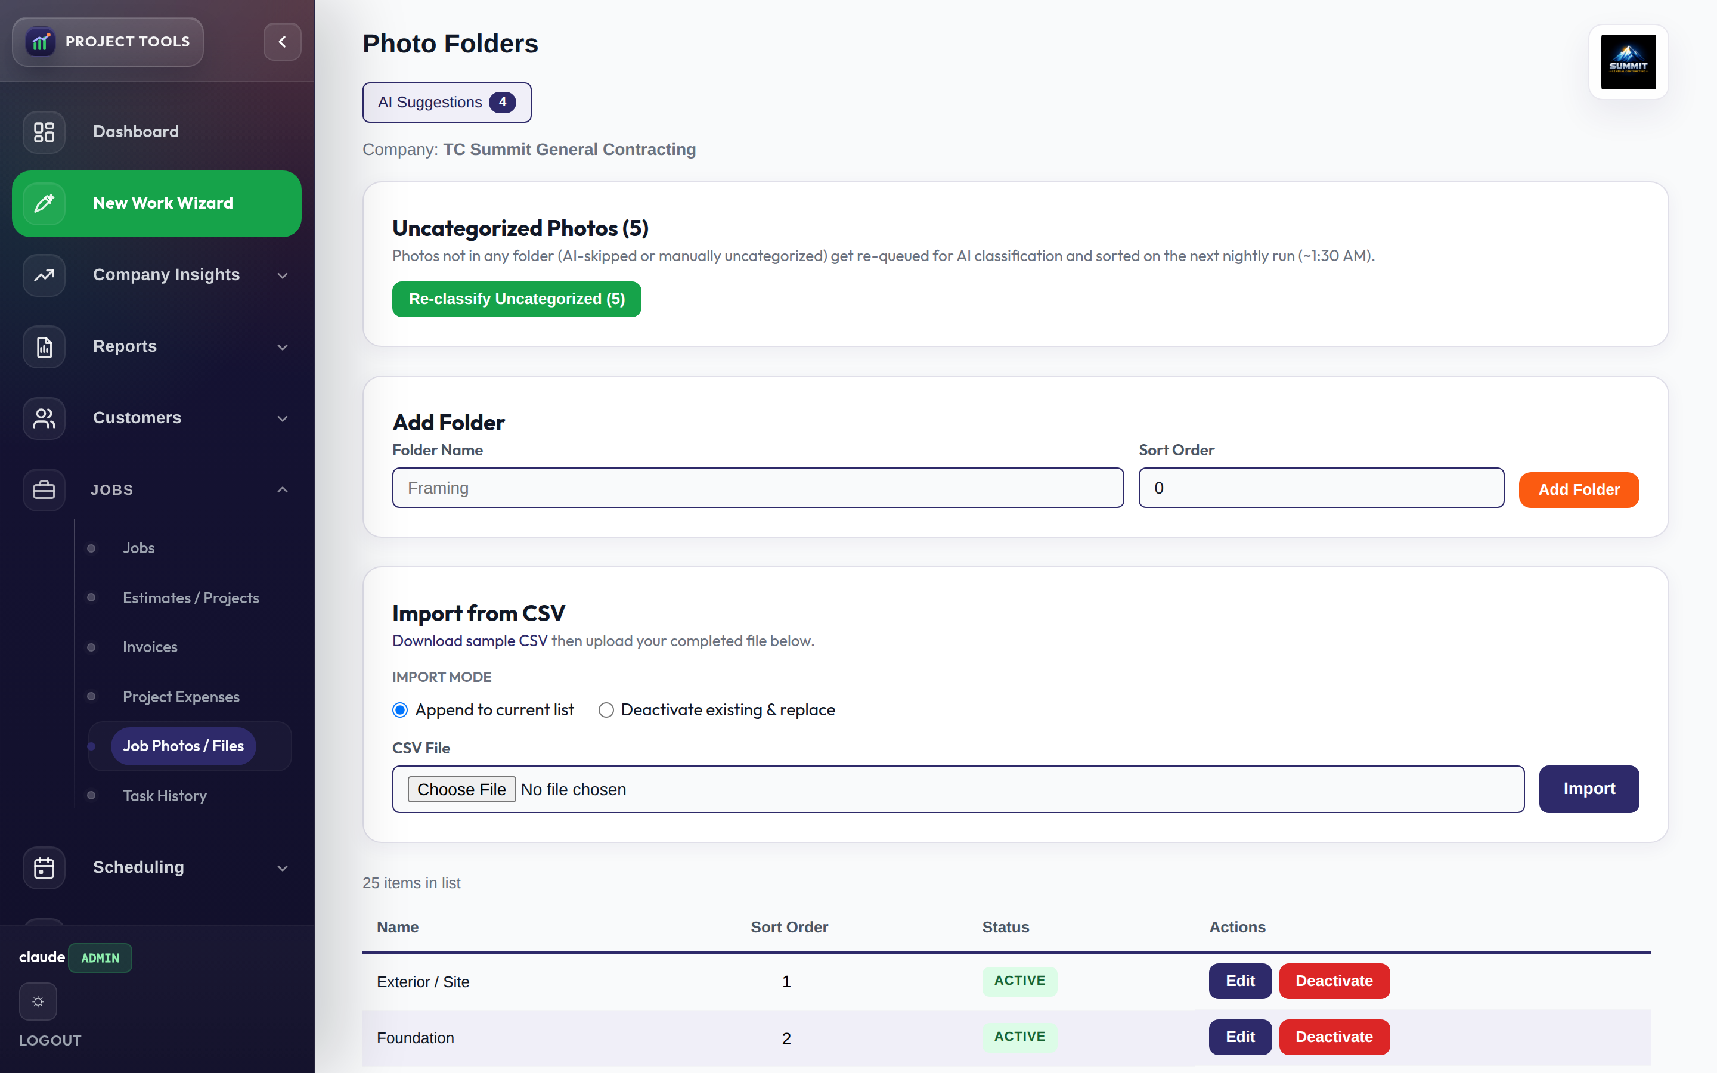Open the Download sample CSV link
1717x1073 pixels.
click(470, 641)
